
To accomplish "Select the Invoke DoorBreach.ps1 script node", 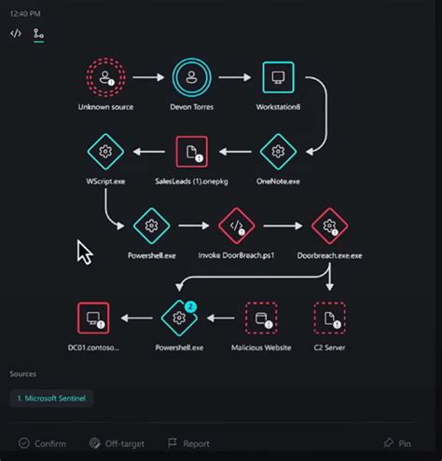I will [236, 225].
